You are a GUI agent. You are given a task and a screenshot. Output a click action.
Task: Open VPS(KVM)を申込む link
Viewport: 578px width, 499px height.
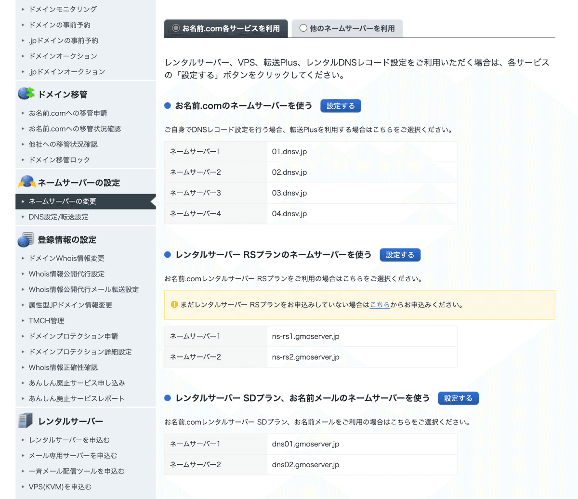tap(60, 486)
